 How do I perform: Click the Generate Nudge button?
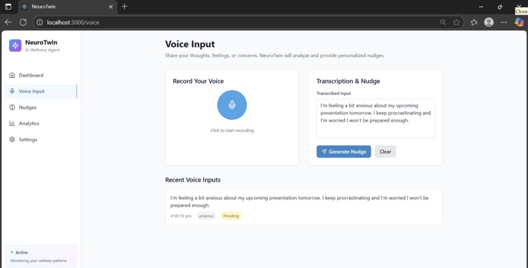pyautogui.click(x=343, y=152)
